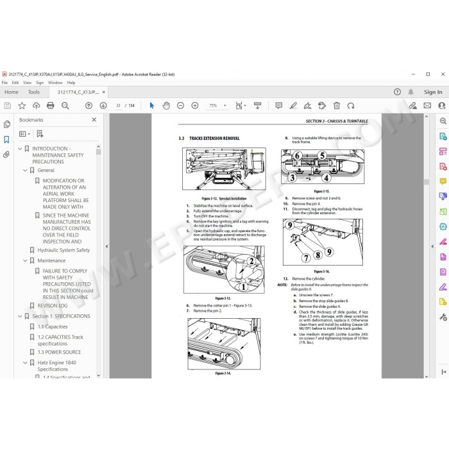Open the View menu
The height and width of the screenshot is (449, 449).
coord(27,83)
